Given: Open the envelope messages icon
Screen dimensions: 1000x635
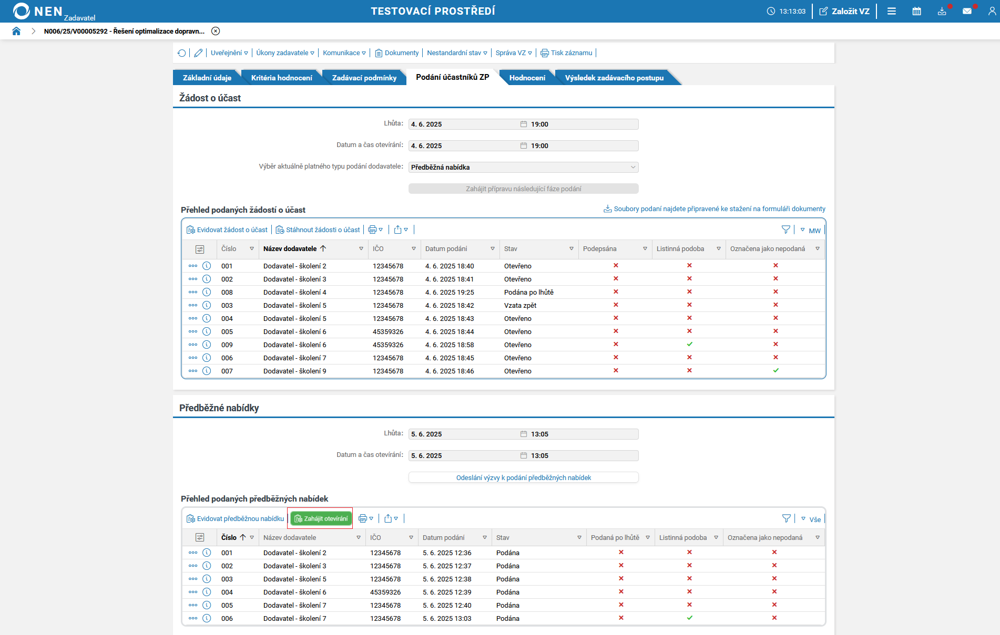Looking at the screenshot, I should [967, 11].
